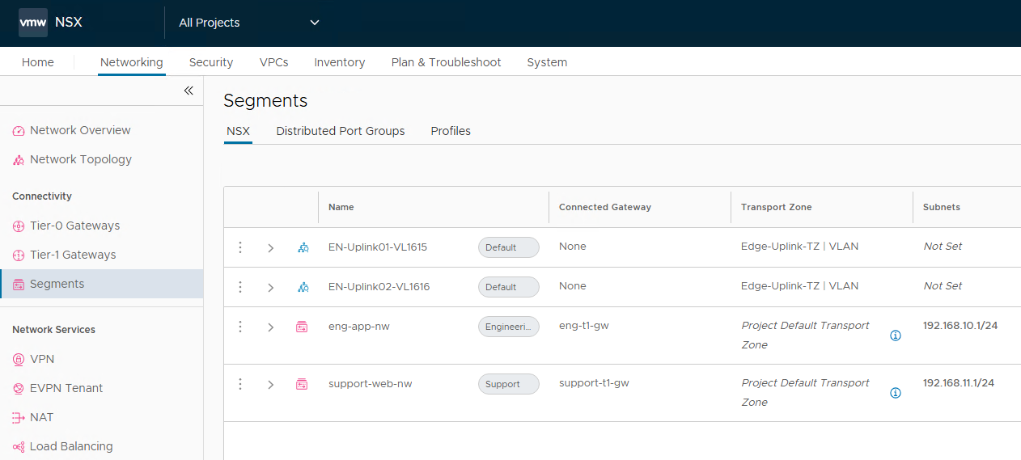Switch to the Security tab
The height and width of the screenshot is (460, 1021).
tap(210, 62)
